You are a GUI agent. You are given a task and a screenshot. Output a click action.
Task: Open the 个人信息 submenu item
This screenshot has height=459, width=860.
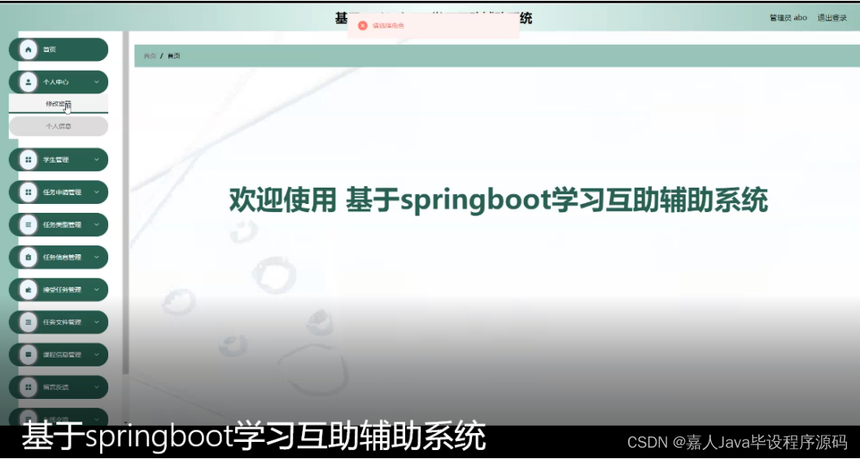coord(59,127)
